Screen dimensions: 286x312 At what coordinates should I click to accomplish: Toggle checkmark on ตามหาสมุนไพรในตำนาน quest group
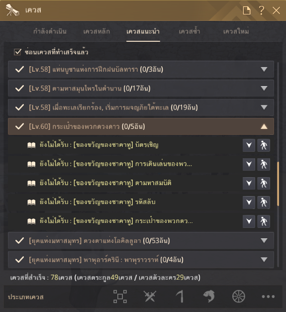[20, 89]
